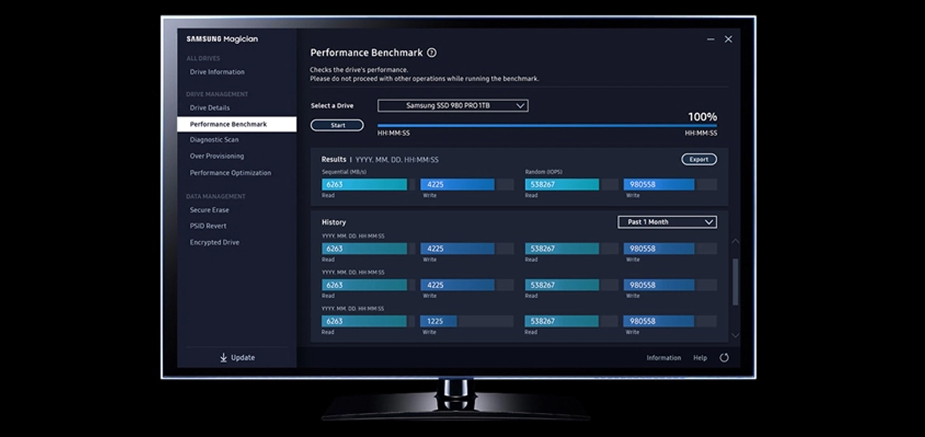The width and height of the screenshot is (925, 437).
Task: Go to Drive Details
Action: (210, 107)
